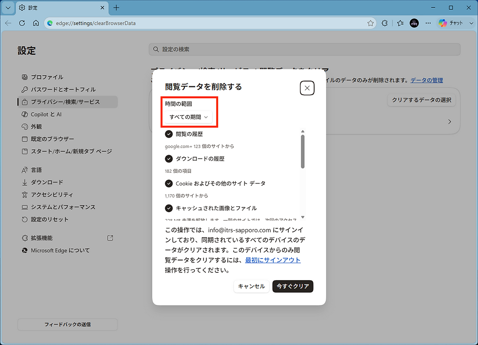The image size is (478, 345).
Task: Open the Favorites list icon
Action: [400, 23]
